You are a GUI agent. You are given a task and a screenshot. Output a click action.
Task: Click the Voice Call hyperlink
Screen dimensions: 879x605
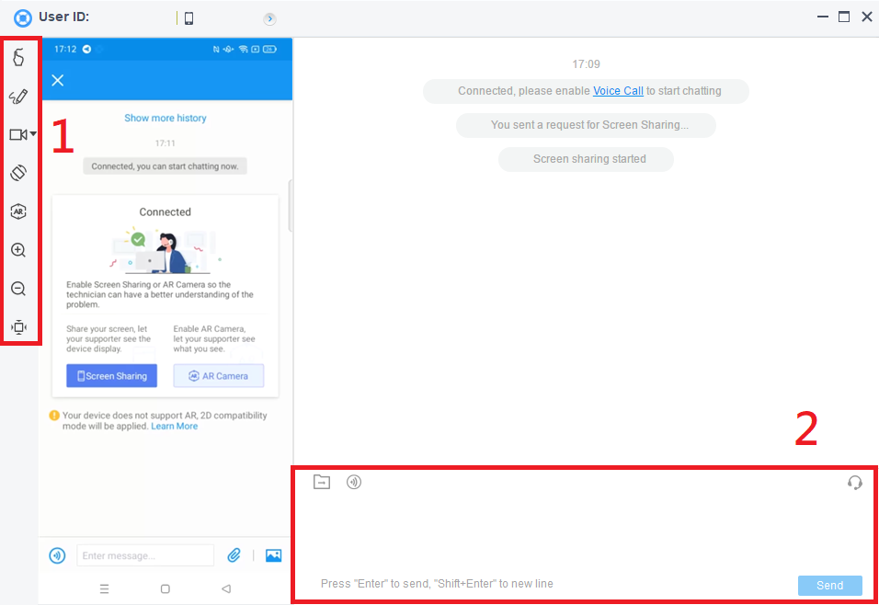click(x=618, y=91)
